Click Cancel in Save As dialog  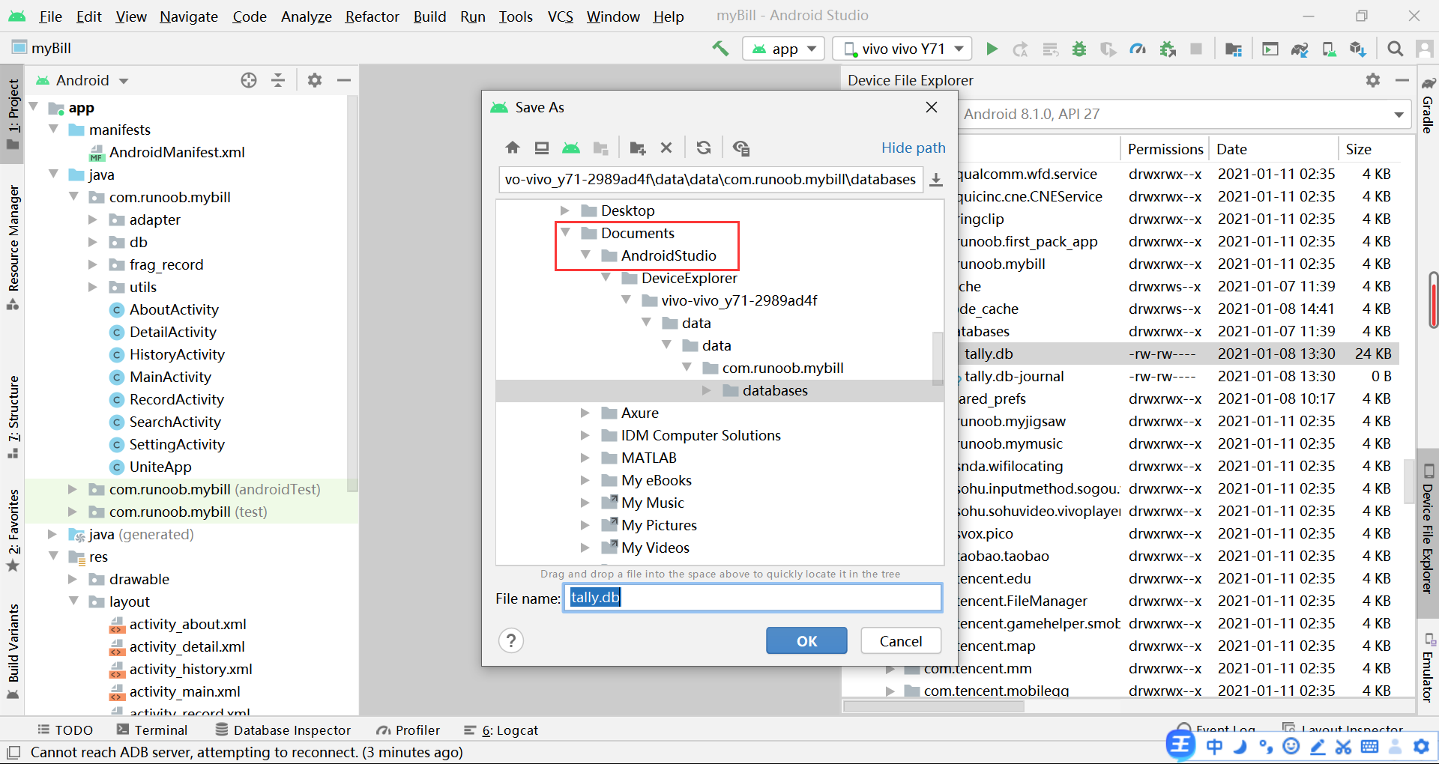click(901, 641)
